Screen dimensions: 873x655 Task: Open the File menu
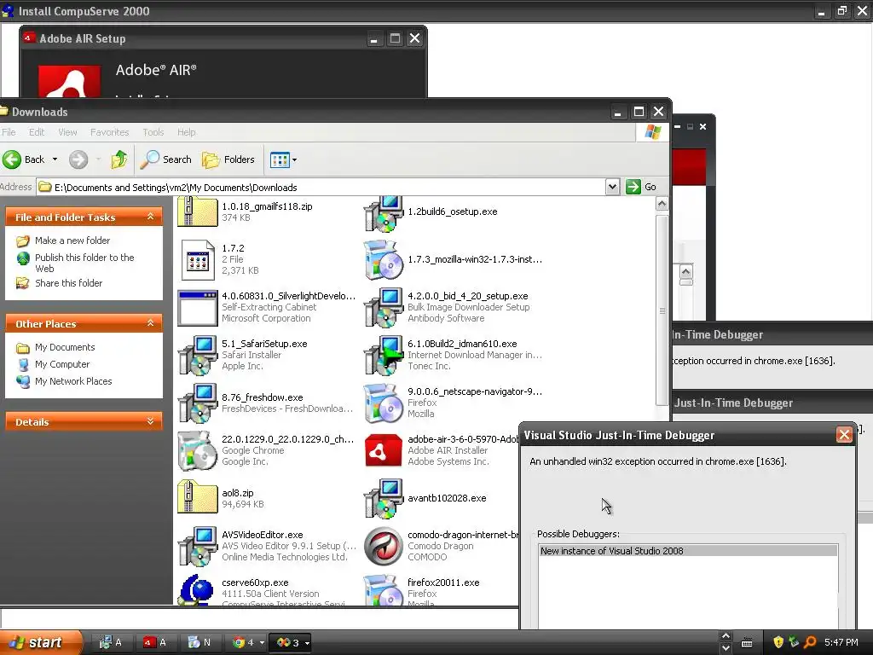9,132
